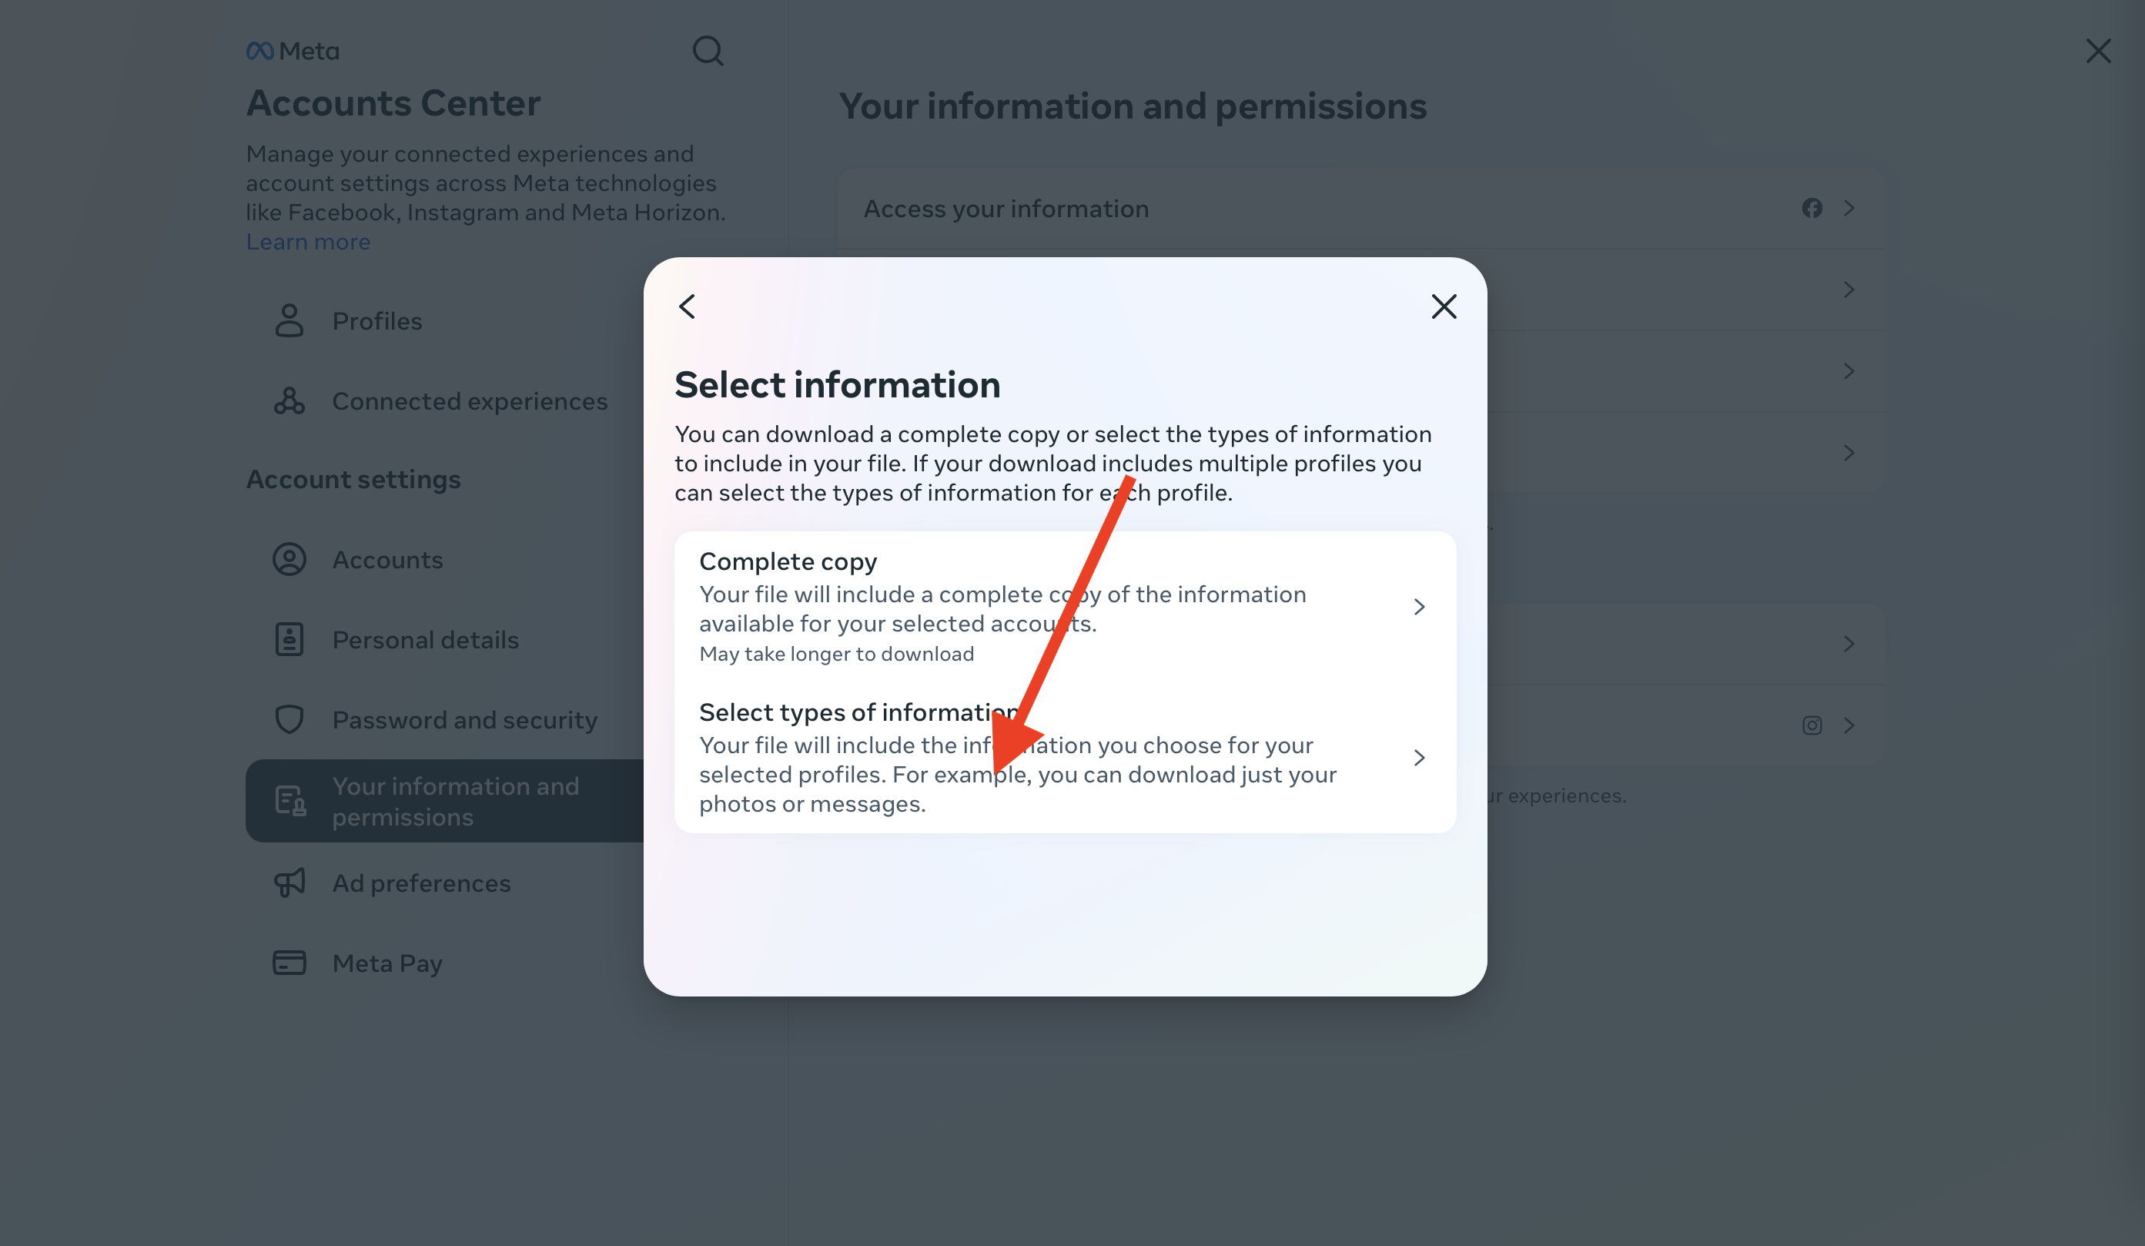The height and width of the screenshot is (1246, 2145).
Task: Click the Instagram icon row chevron
Action: point(1849,725)
